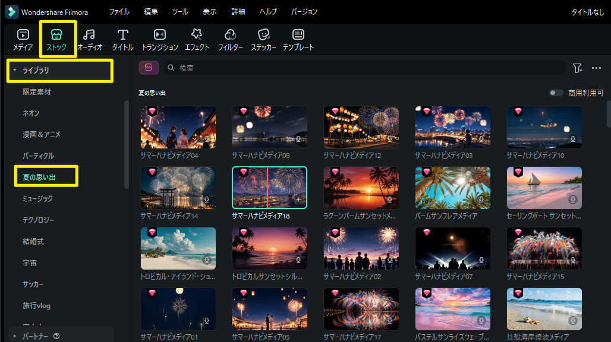The width and height of the screenshot is (611, 342).
Task: Open the ヘルプ menu
Action: point(268,12)
